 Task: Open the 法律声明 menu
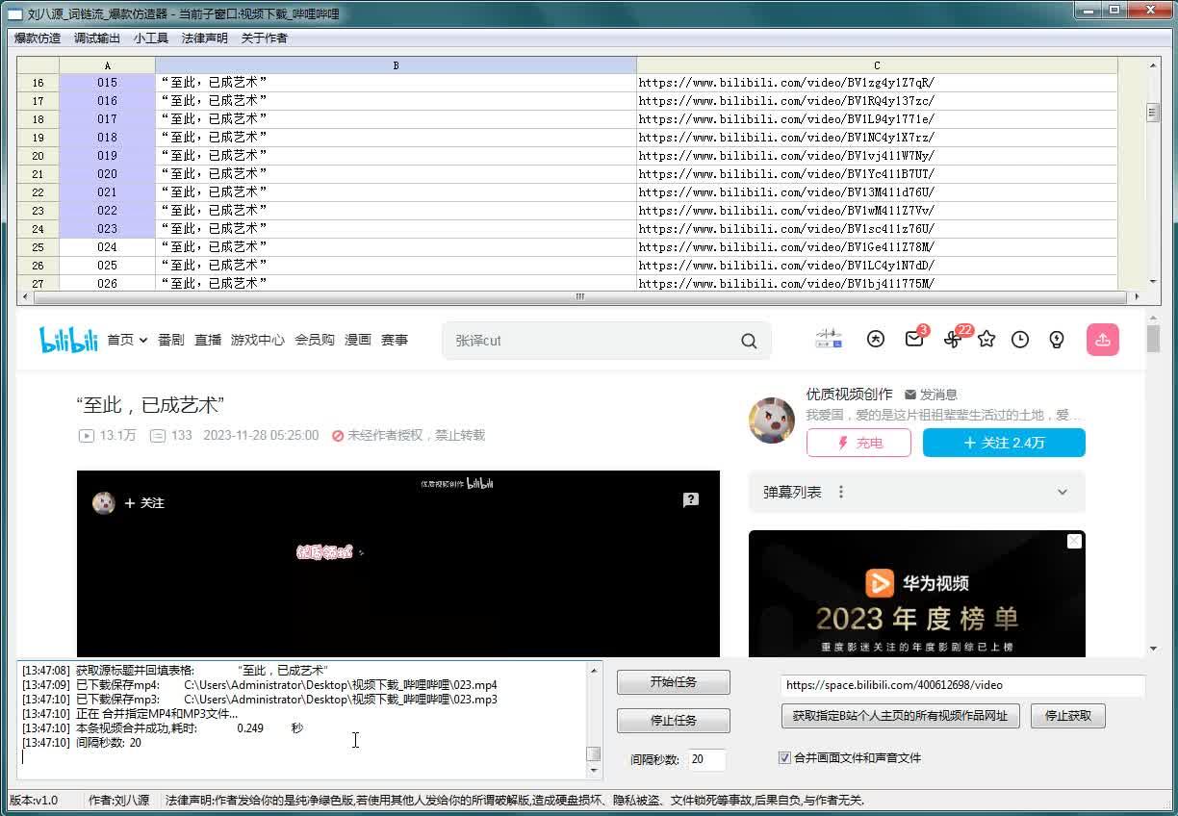[x=205, y=38]
